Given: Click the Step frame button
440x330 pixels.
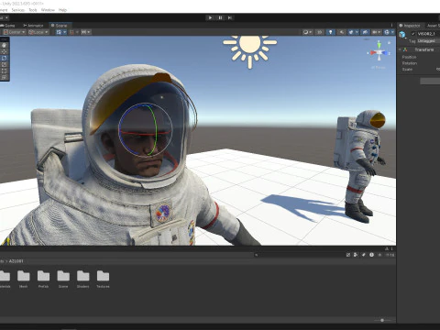Looking at the screenshot, I should (230, 17).
